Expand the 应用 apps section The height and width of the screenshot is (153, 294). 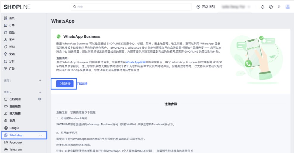point(8,81)
